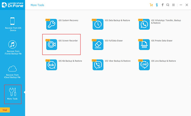Open iOS Private Data Eraser shredder icon
Image resolution: width=191 pixels, height=116 pixels.
coord(144,44)
